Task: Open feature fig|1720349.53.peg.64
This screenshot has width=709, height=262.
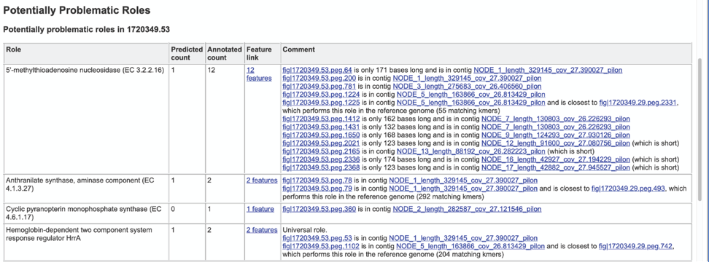Action: point(317,71)
